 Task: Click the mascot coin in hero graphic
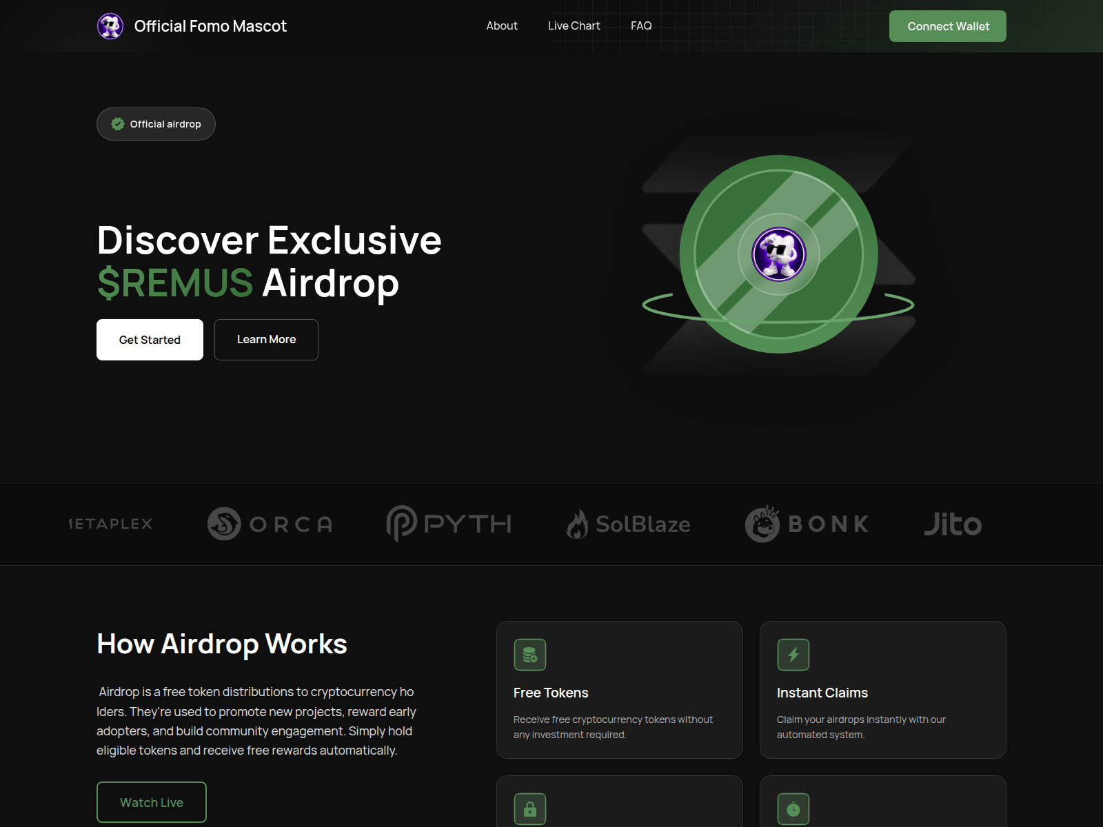(x=779, y=254)
